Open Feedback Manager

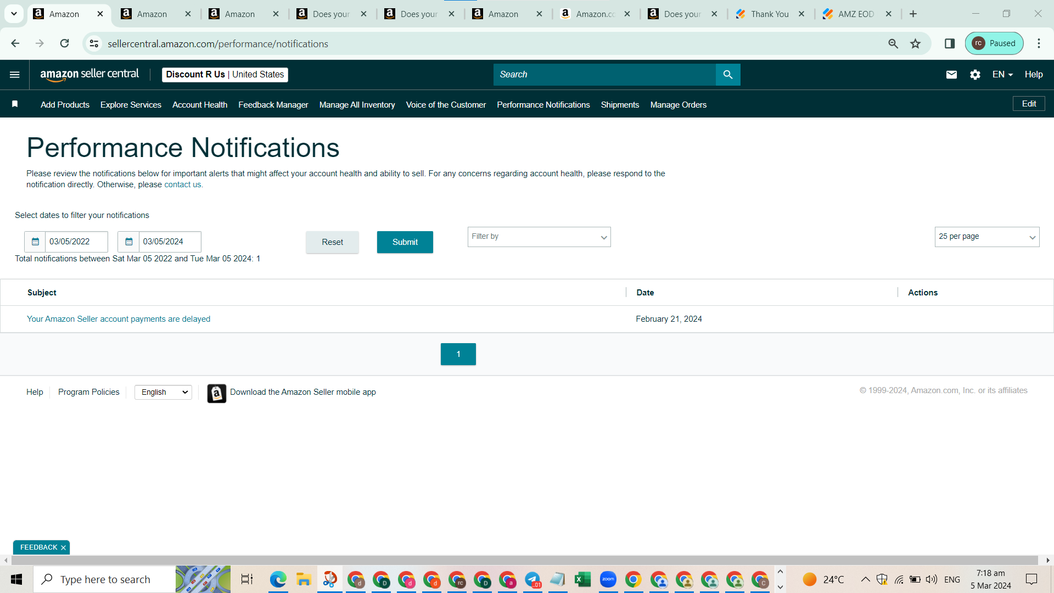click(x=273, y=105)
